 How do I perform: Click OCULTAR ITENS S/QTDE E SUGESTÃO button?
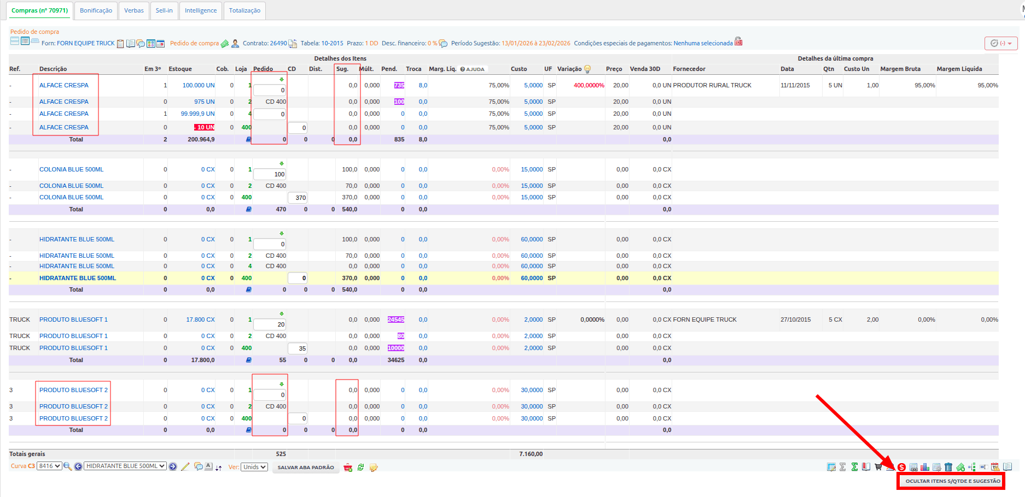pyautogui.click(x=953, y=481)
